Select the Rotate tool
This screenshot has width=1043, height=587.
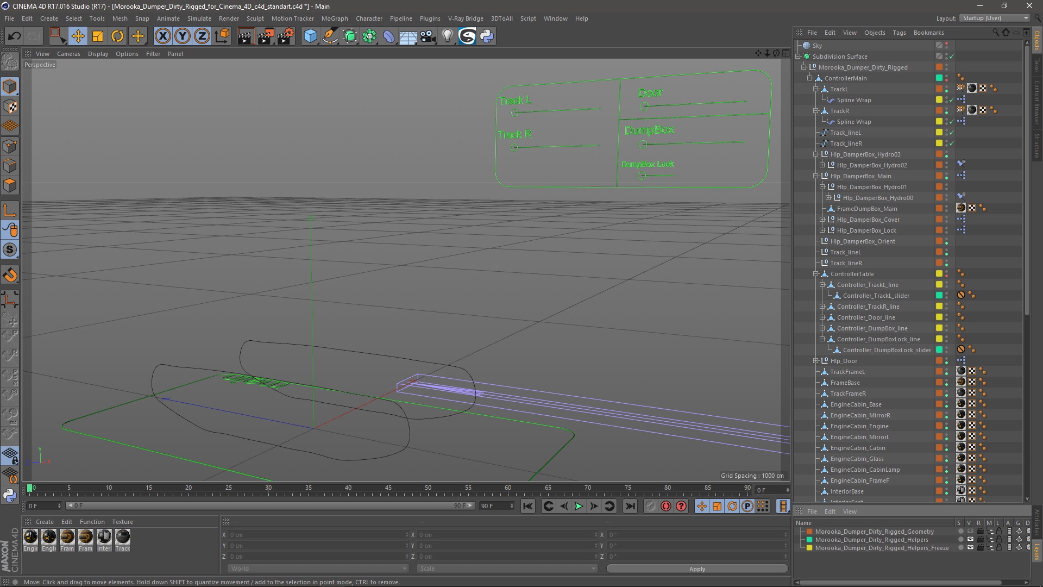(x=117, y=36)
